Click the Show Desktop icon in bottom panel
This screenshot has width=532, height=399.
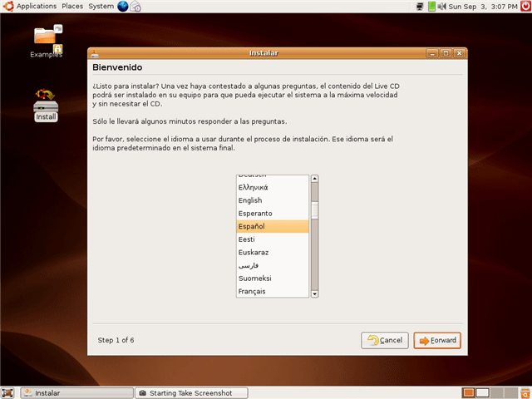(7, 392)
